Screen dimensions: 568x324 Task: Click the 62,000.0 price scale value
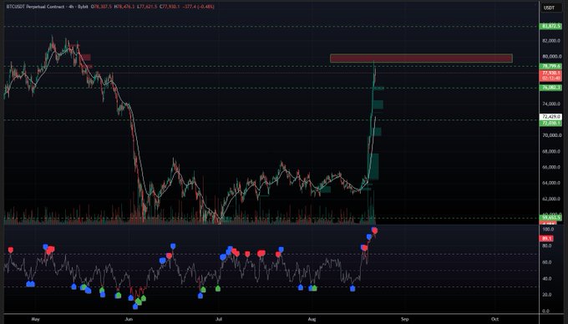coord(551,199)
